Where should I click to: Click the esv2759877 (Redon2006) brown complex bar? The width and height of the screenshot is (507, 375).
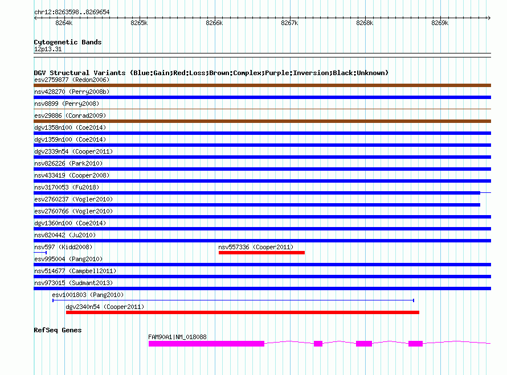tap(262, 85)
